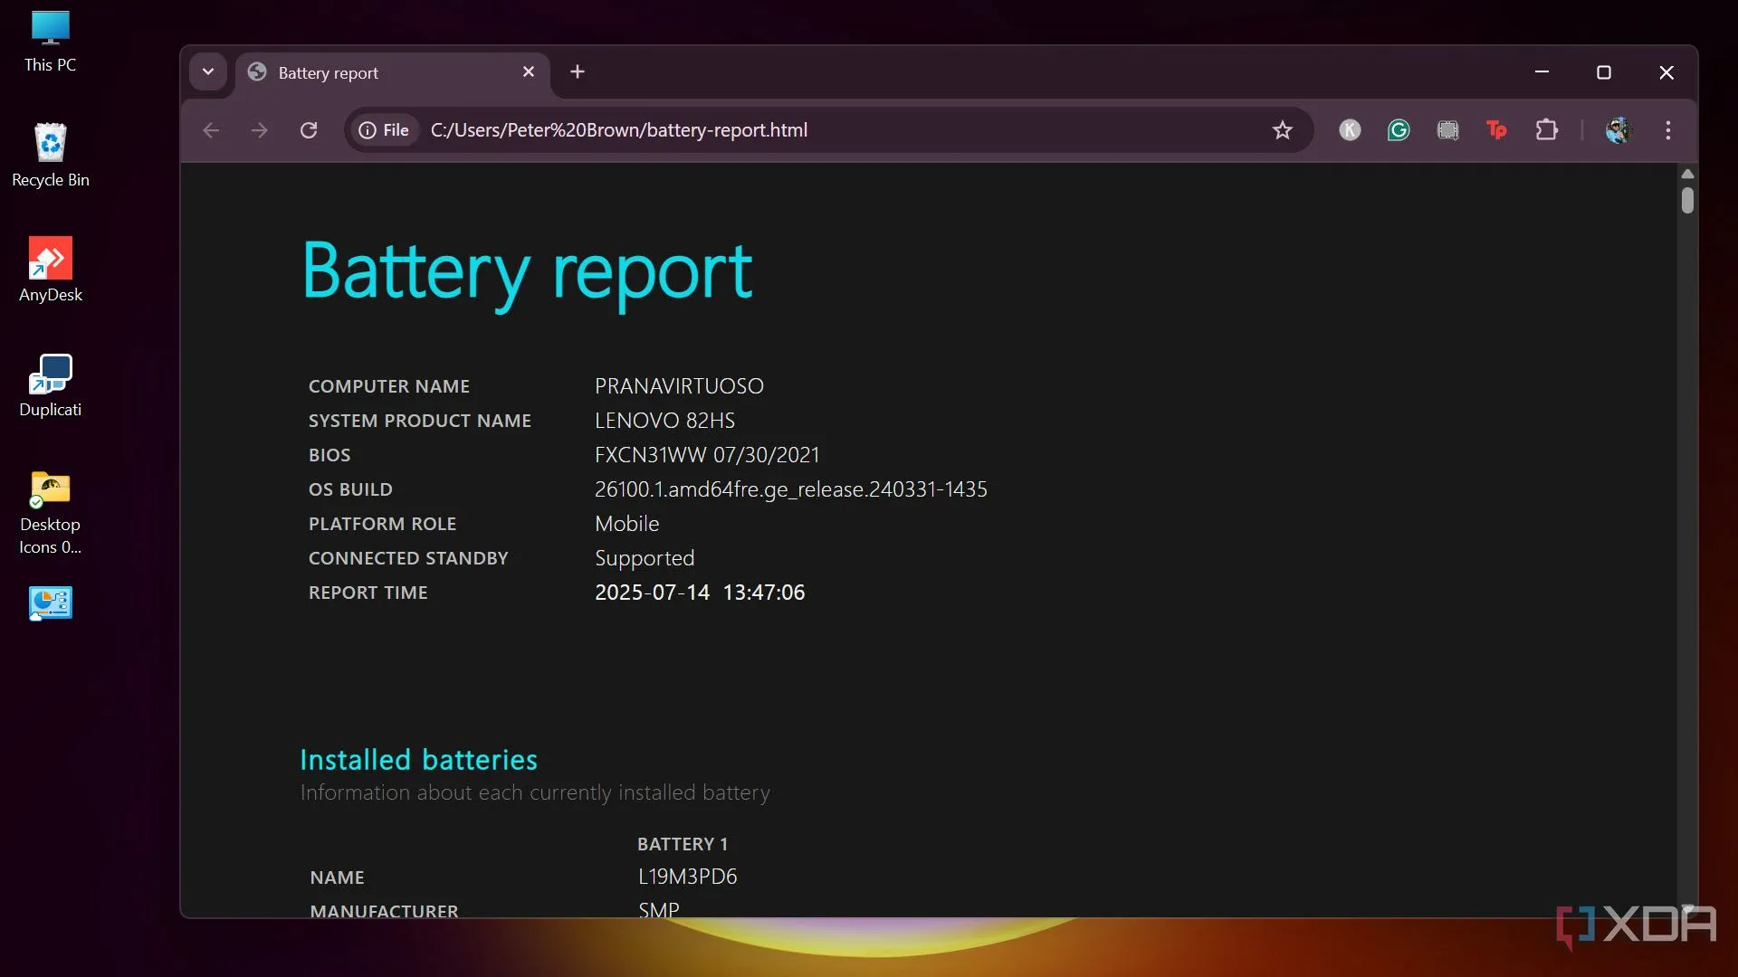The width and height of the screenshot is (1738, 977).
Task: Click the gray chip-shaped extension icon
Action: click(x=1447, y=130)
